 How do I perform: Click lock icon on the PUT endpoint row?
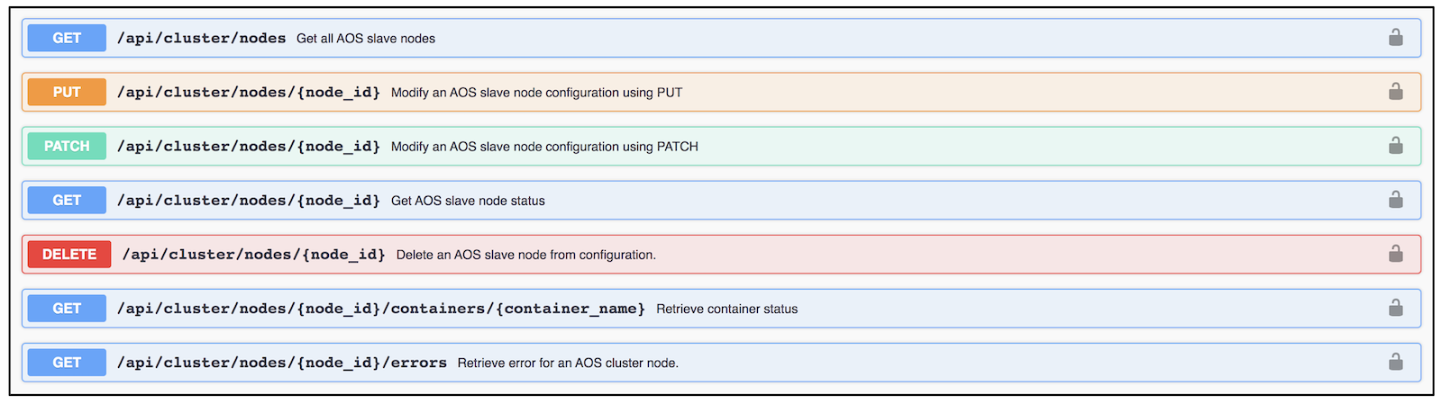point(1395,92)
